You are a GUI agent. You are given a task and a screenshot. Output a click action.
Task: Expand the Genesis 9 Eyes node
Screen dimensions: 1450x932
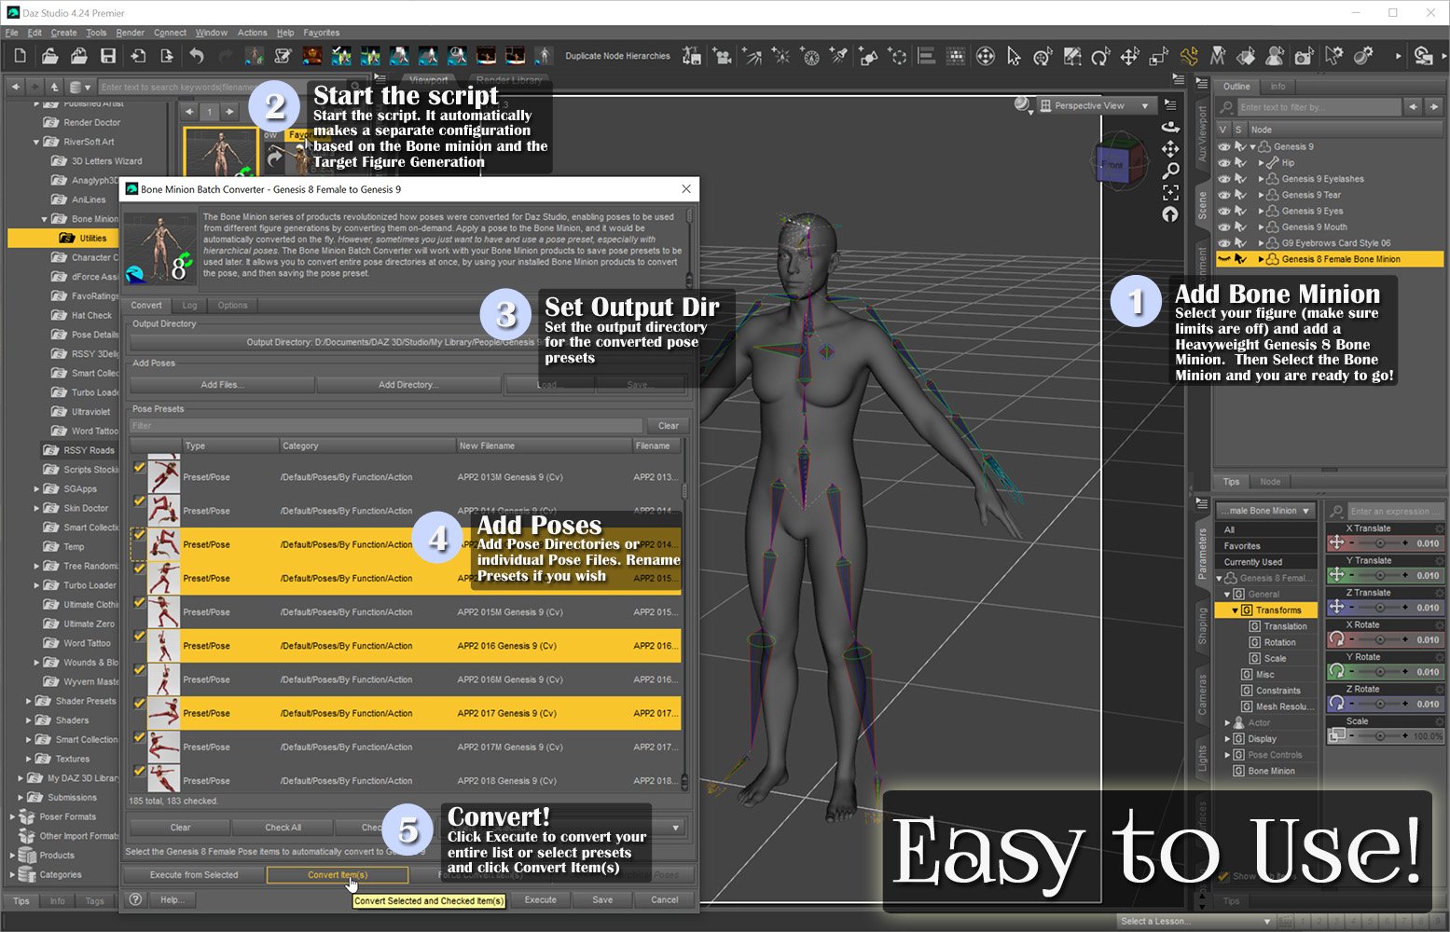[x=1261, y=211]
